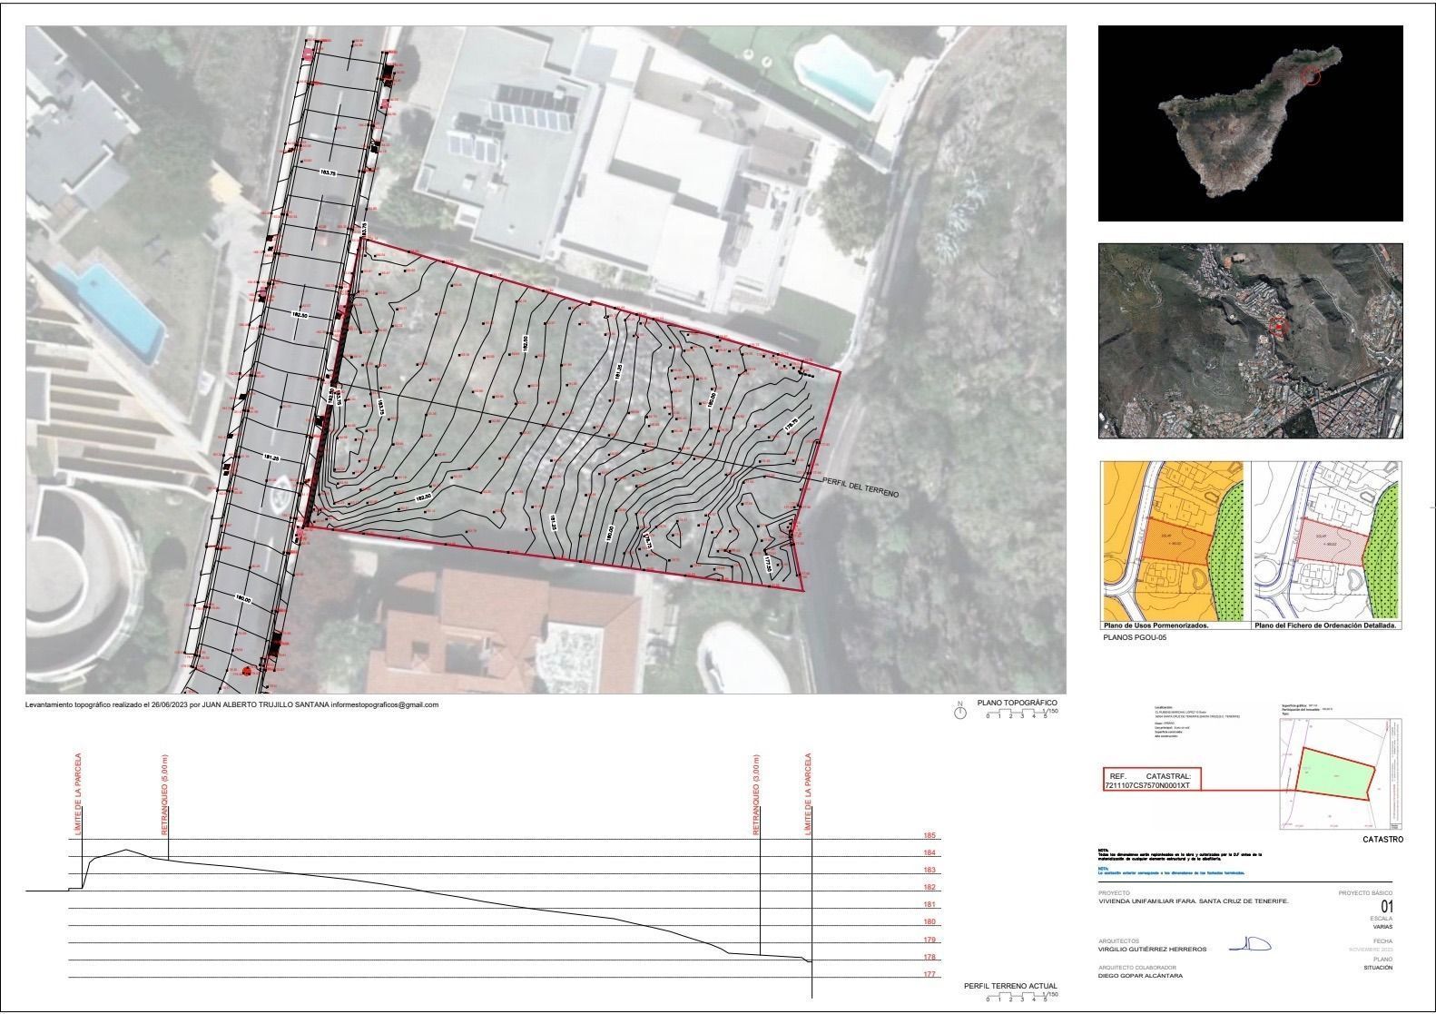Click the 'PERFIL DEL TERRENO' annotation
1436x1014 pixels.
click(861, 487)
